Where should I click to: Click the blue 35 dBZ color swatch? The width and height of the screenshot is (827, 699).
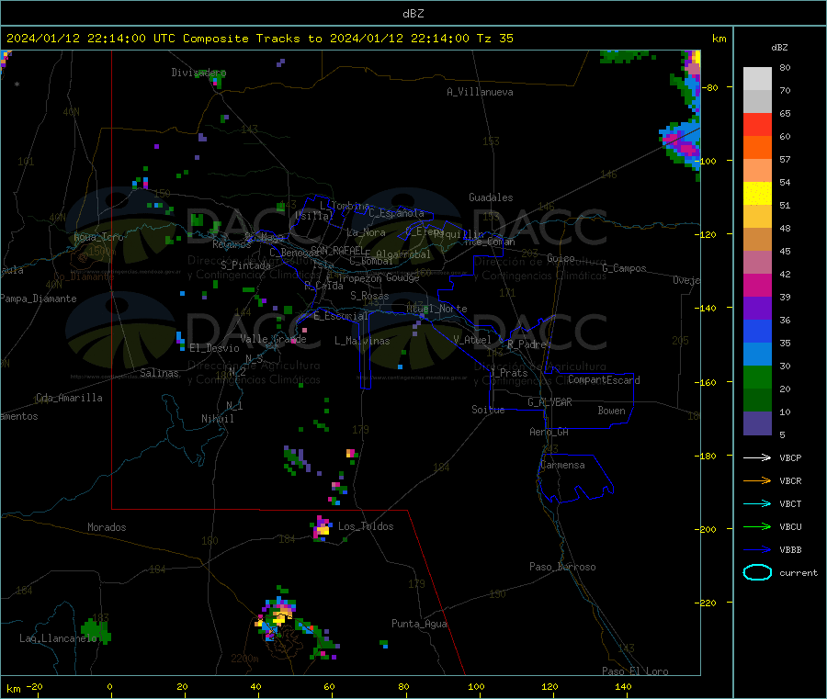pos(757,331)
